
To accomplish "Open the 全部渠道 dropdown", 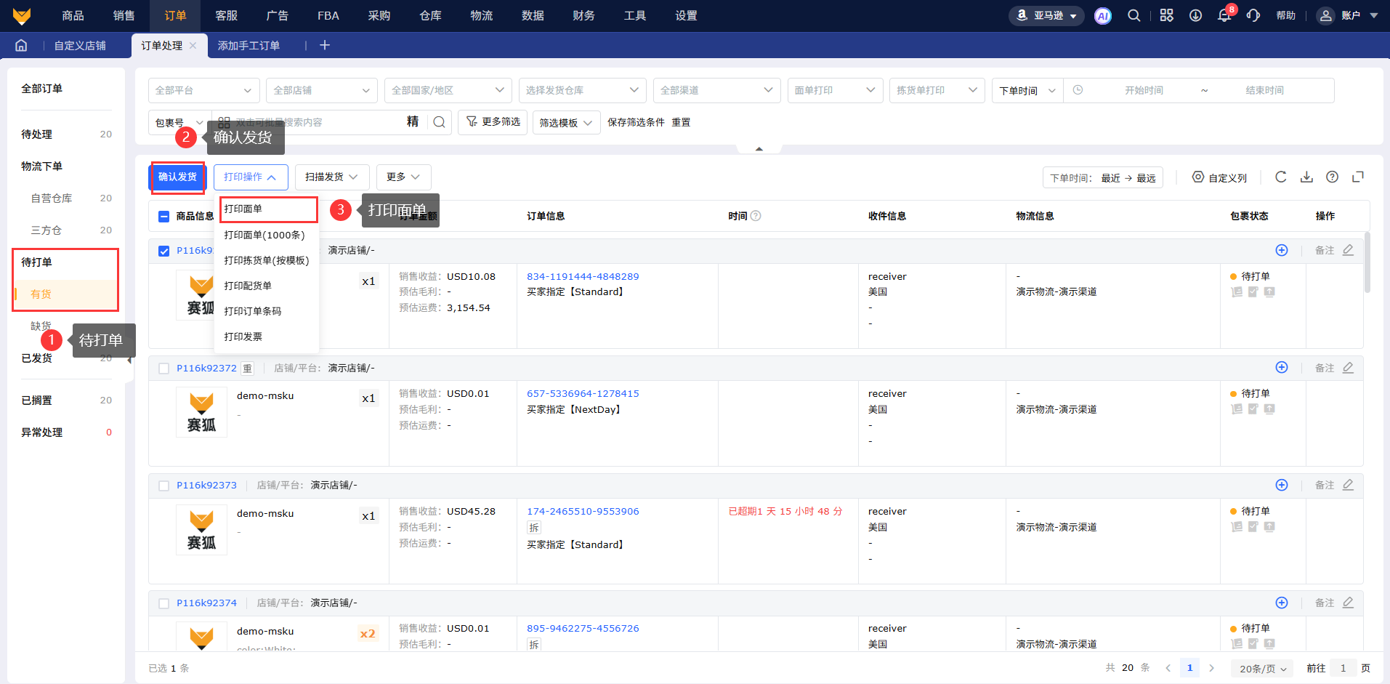I will coord(716,90).
